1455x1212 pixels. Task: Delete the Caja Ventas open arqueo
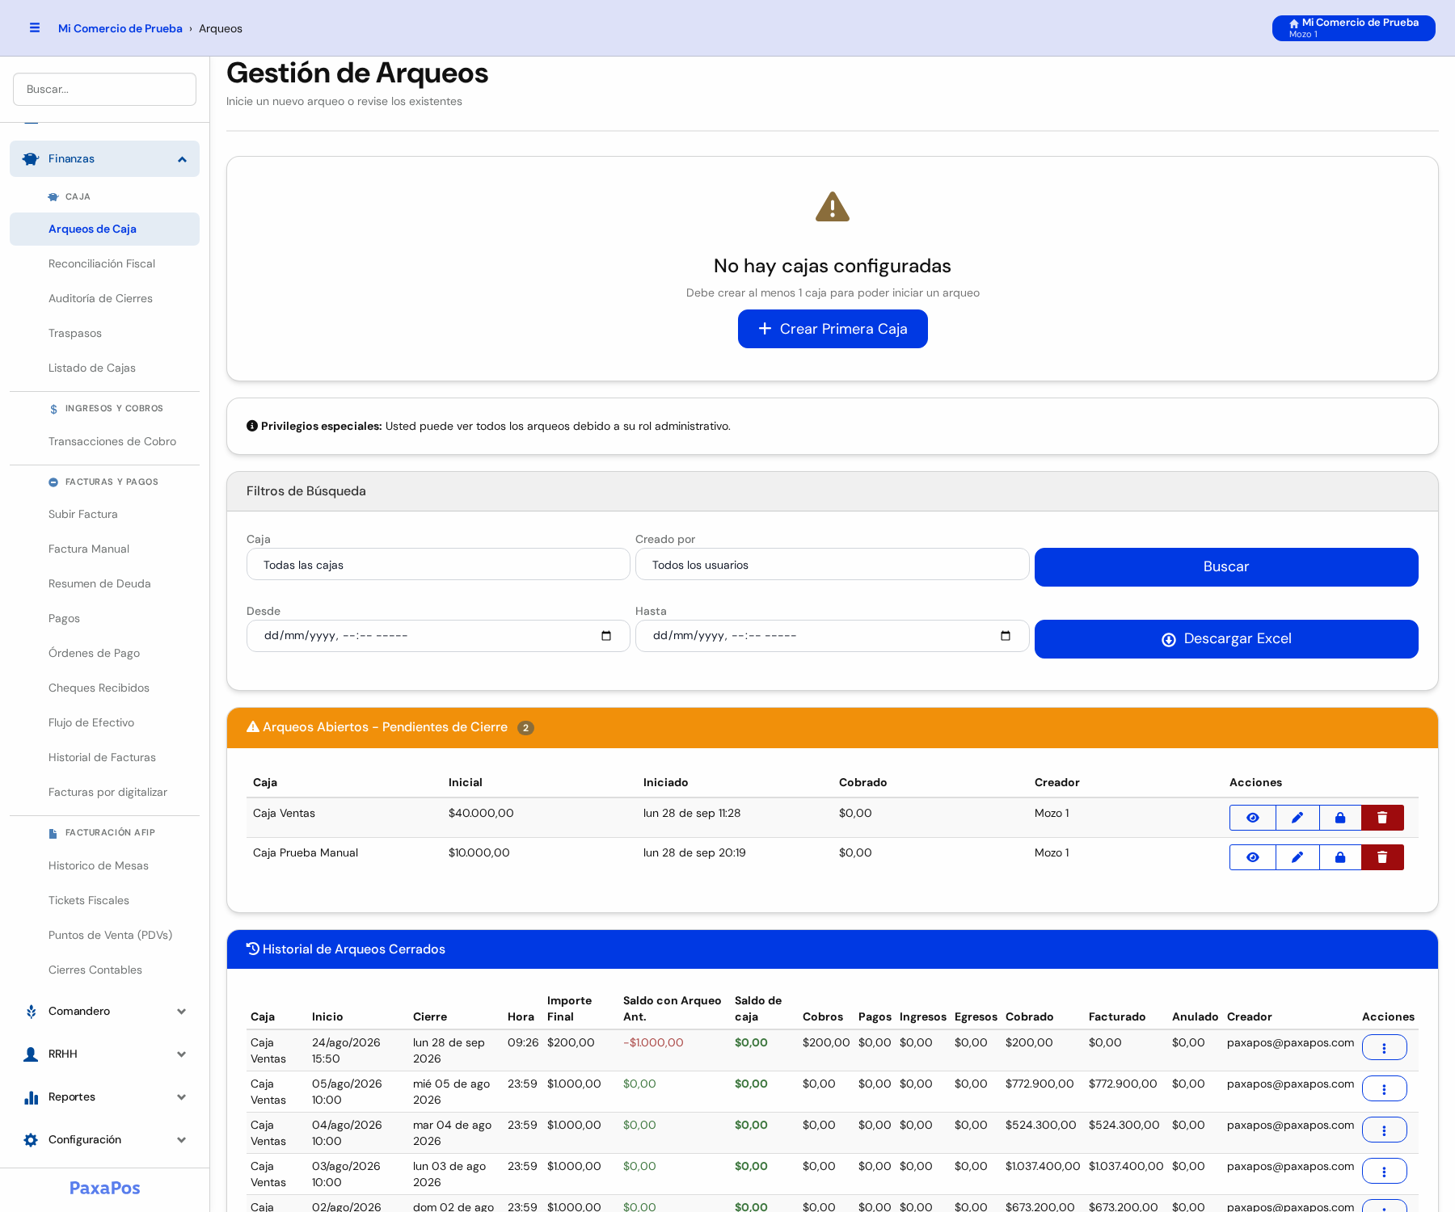point(1382,818)
